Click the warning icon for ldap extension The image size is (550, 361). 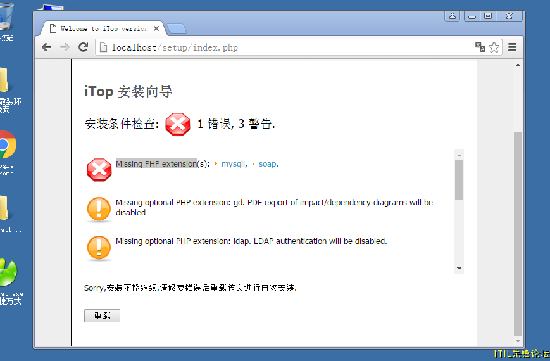99,248
